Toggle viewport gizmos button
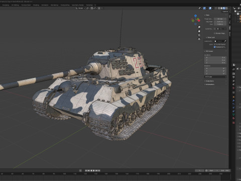 click(x=204, y=8)
